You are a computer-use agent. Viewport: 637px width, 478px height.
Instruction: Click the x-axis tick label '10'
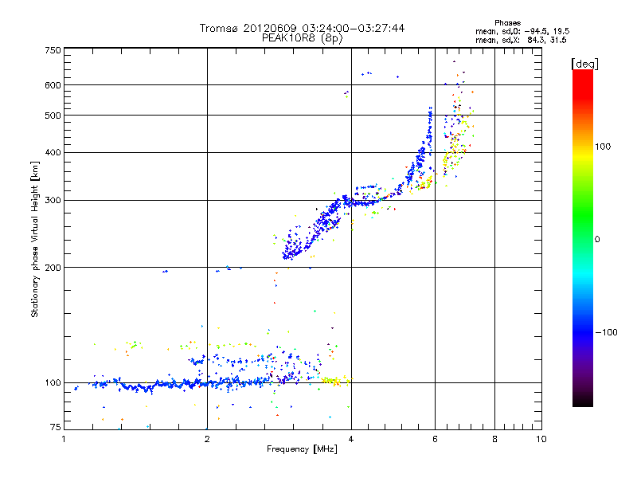tap(541, 439)
